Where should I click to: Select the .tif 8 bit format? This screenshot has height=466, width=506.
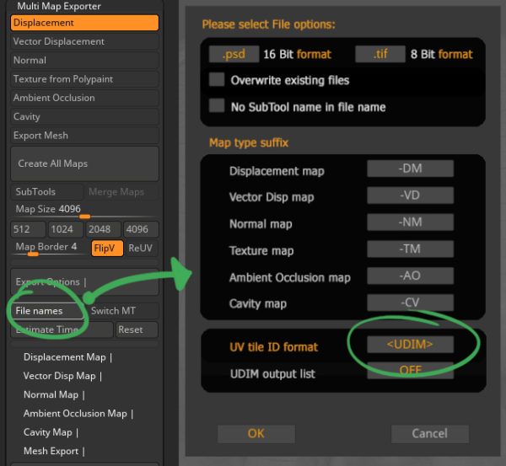pyautogui.click(x=380, y=54)
